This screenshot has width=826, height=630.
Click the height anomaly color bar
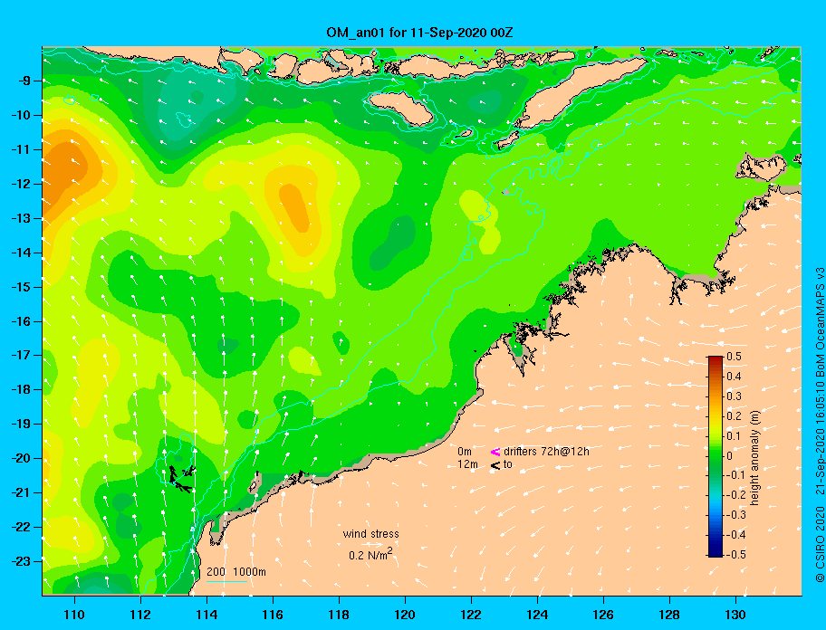point(716,456)
